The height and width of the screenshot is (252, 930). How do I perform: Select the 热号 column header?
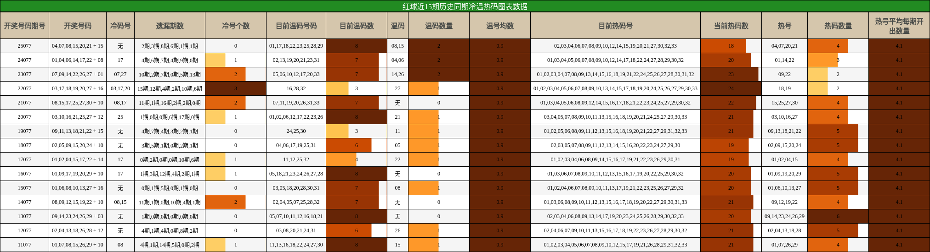[784, 26]
